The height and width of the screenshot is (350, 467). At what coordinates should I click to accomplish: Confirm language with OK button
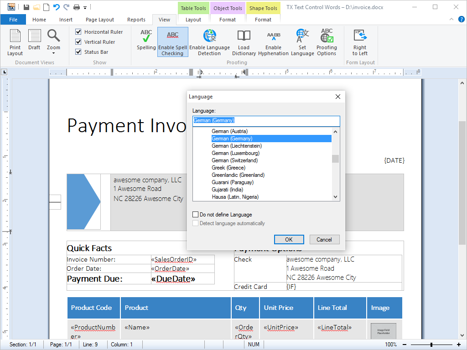(289, 240)
